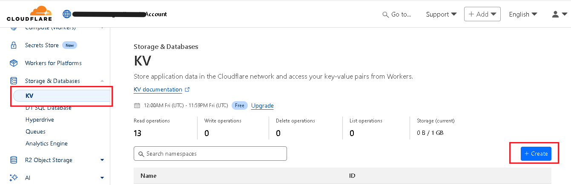Open the Add dropdown menu
This screenshot has height=185, width=571.
pyautogui.click(x=482, y=14)
